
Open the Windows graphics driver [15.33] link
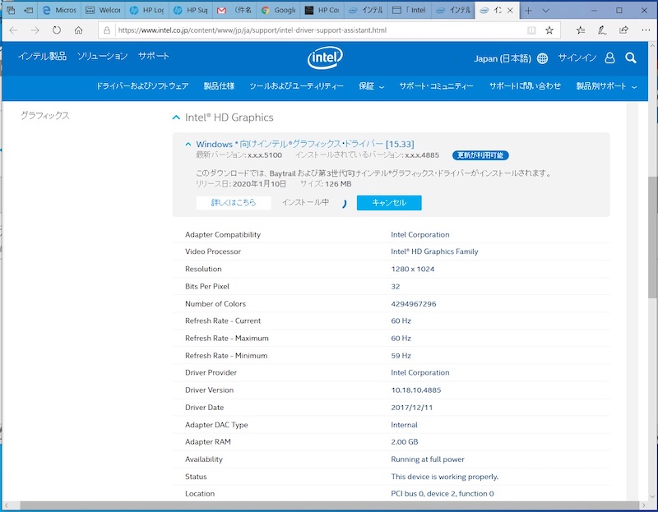pos(305,145)
